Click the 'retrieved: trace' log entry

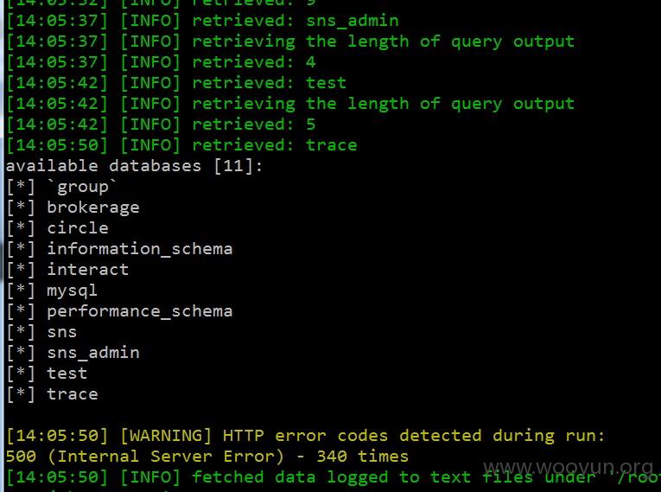click(181, 145)
